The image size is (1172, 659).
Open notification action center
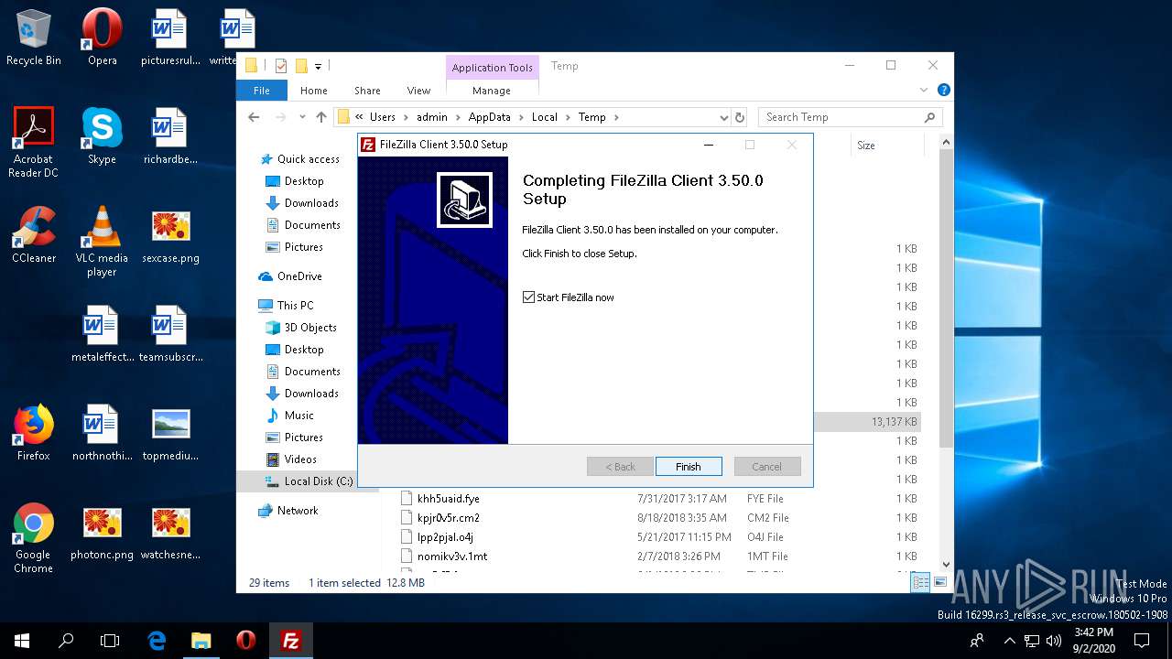coord(1142,641)
